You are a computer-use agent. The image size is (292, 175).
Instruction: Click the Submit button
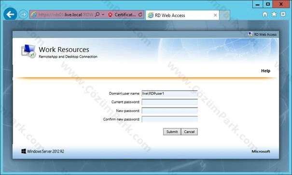(x=172, y=132)
